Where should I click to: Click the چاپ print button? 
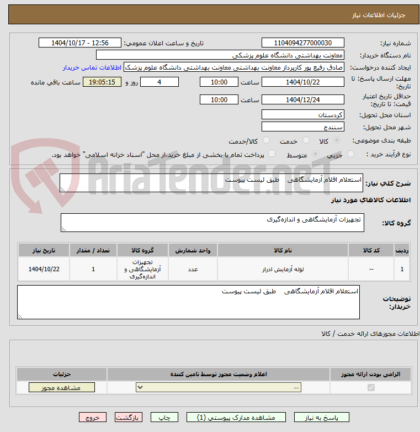coord(164,418)
